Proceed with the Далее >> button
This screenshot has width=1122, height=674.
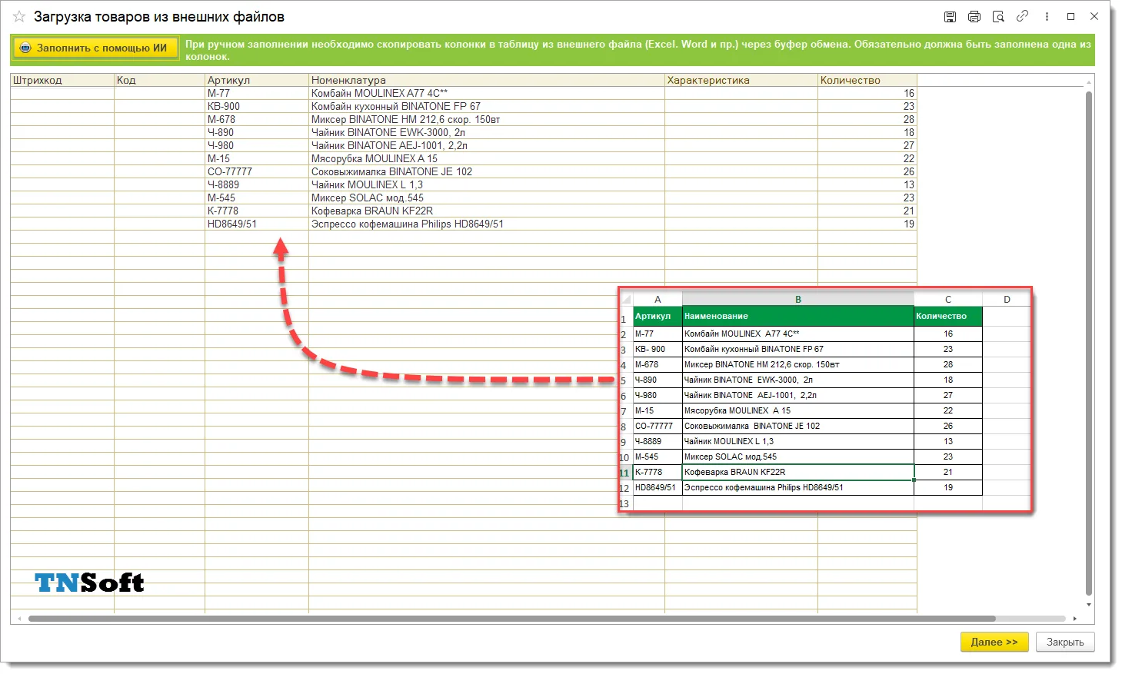pos(994,642)
